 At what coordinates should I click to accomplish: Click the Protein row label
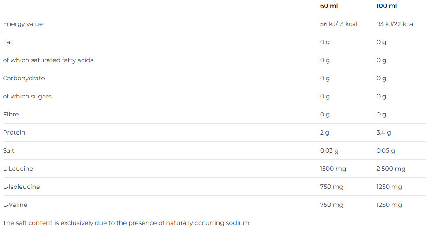click(x=14, y=132)
